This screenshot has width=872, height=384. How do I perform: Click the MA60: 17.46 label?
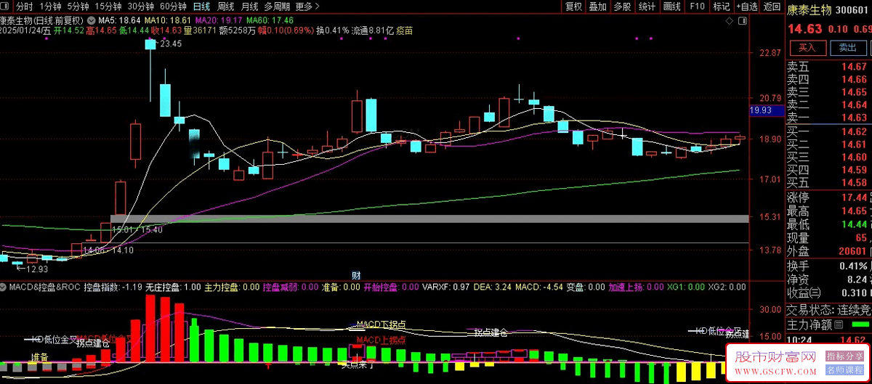(x=270, y=20)
